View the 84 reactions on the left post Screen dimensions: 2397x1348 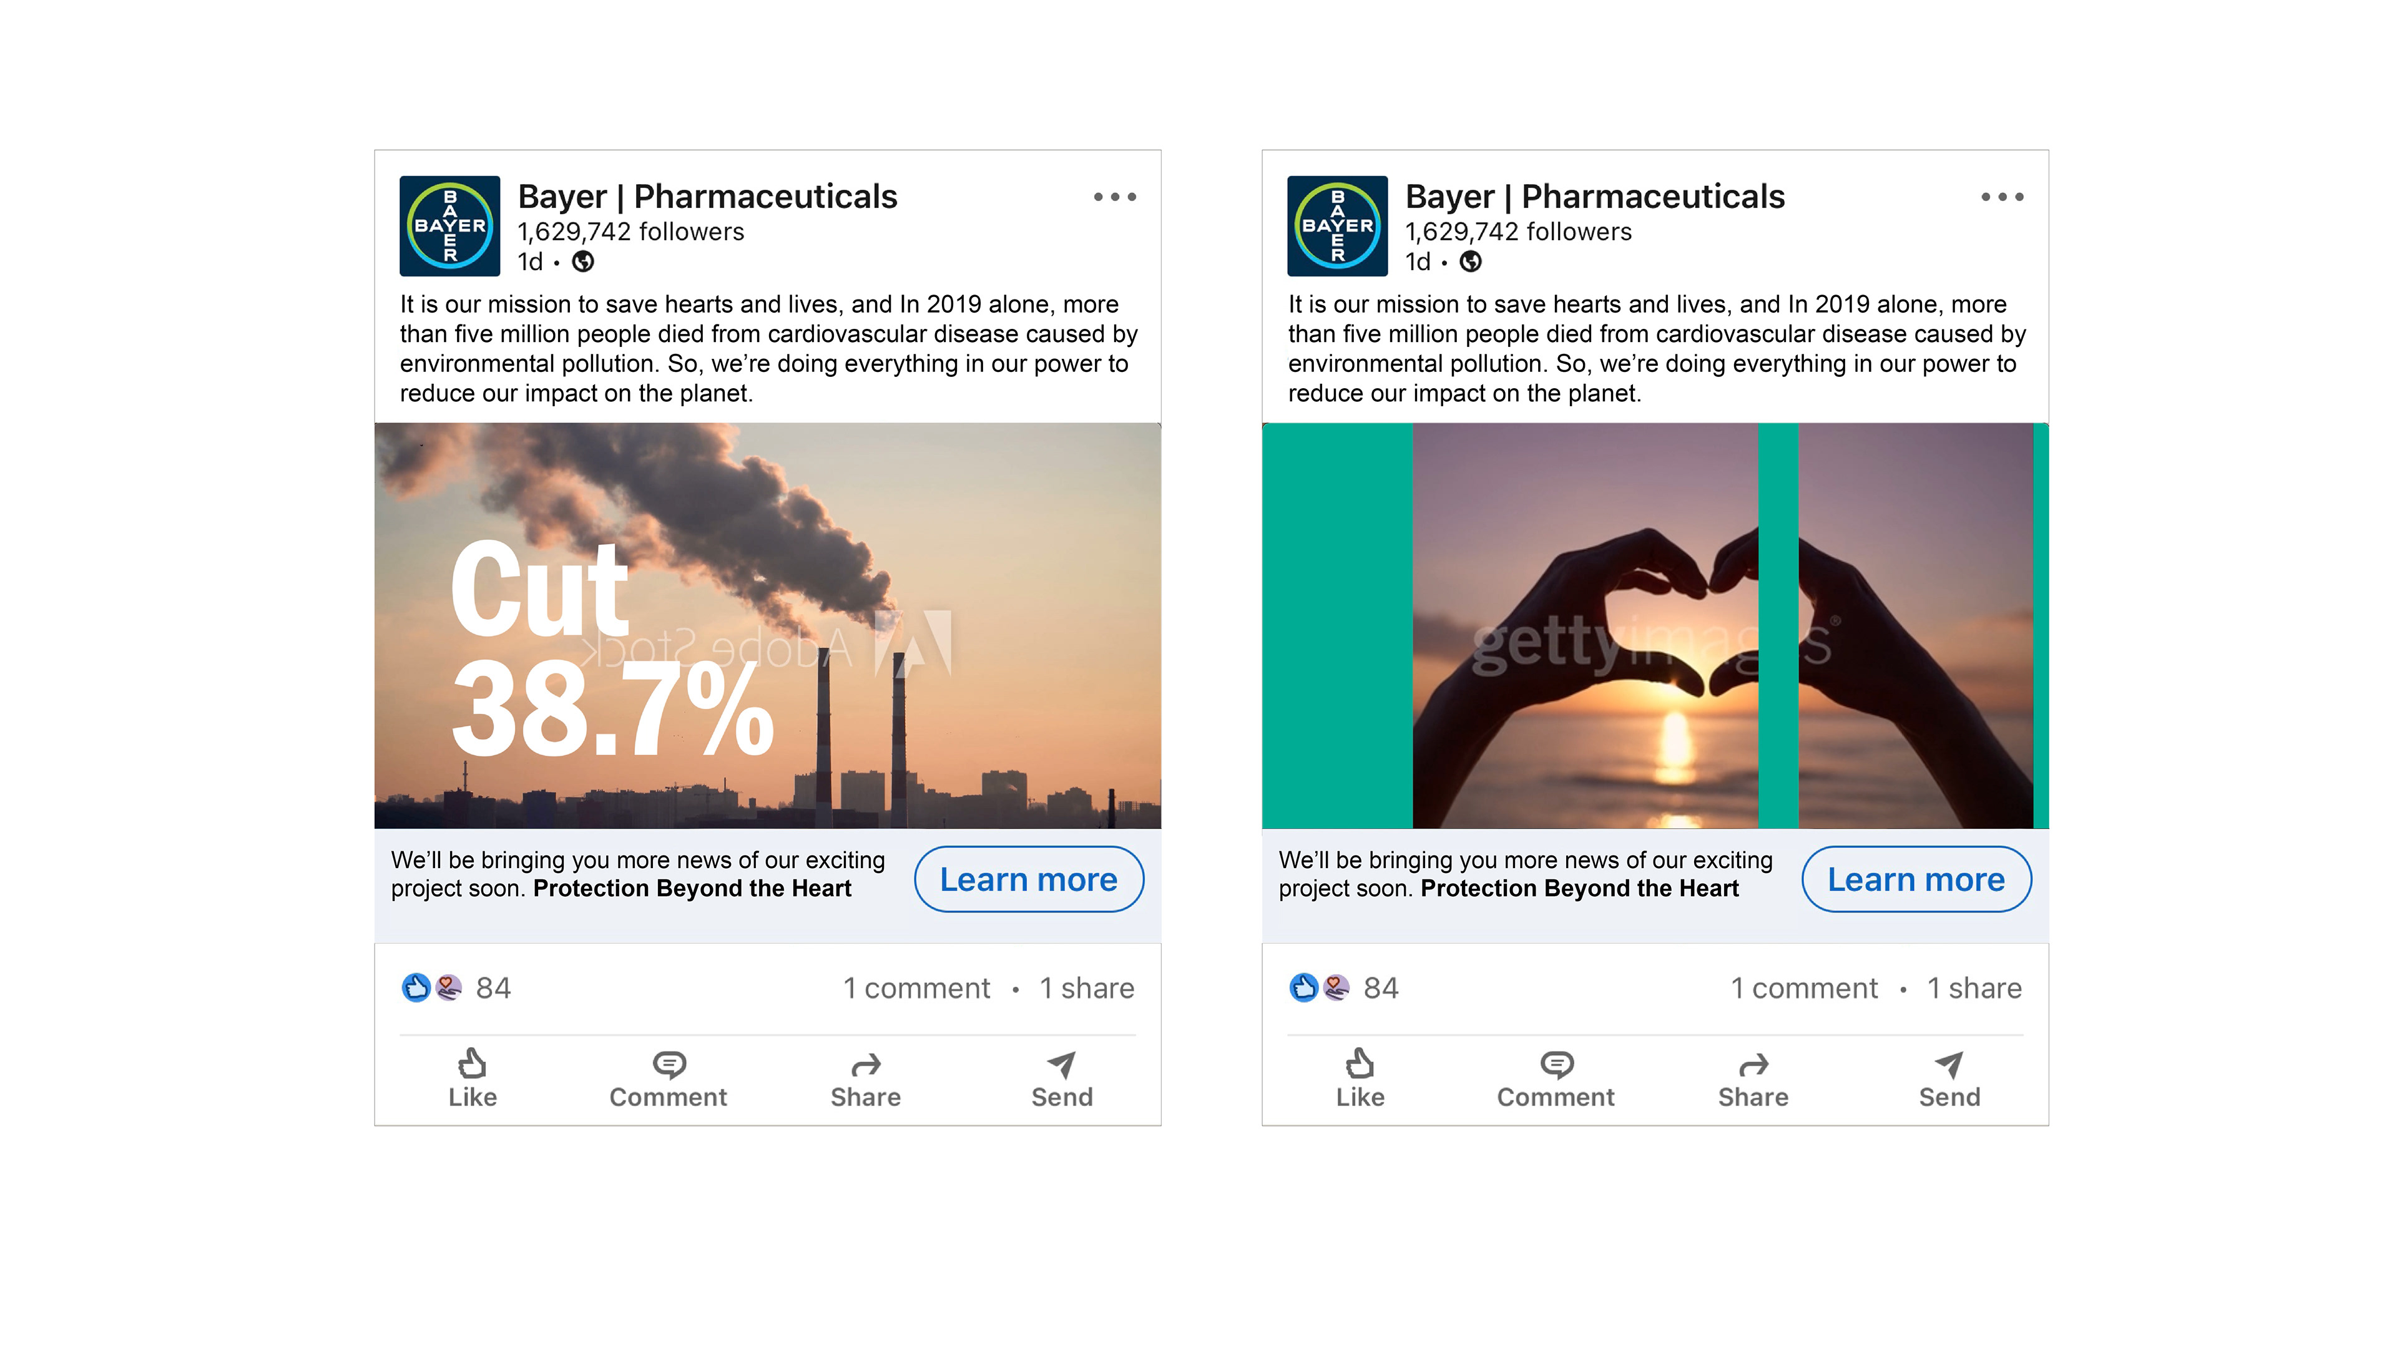[x=456, y=988]
